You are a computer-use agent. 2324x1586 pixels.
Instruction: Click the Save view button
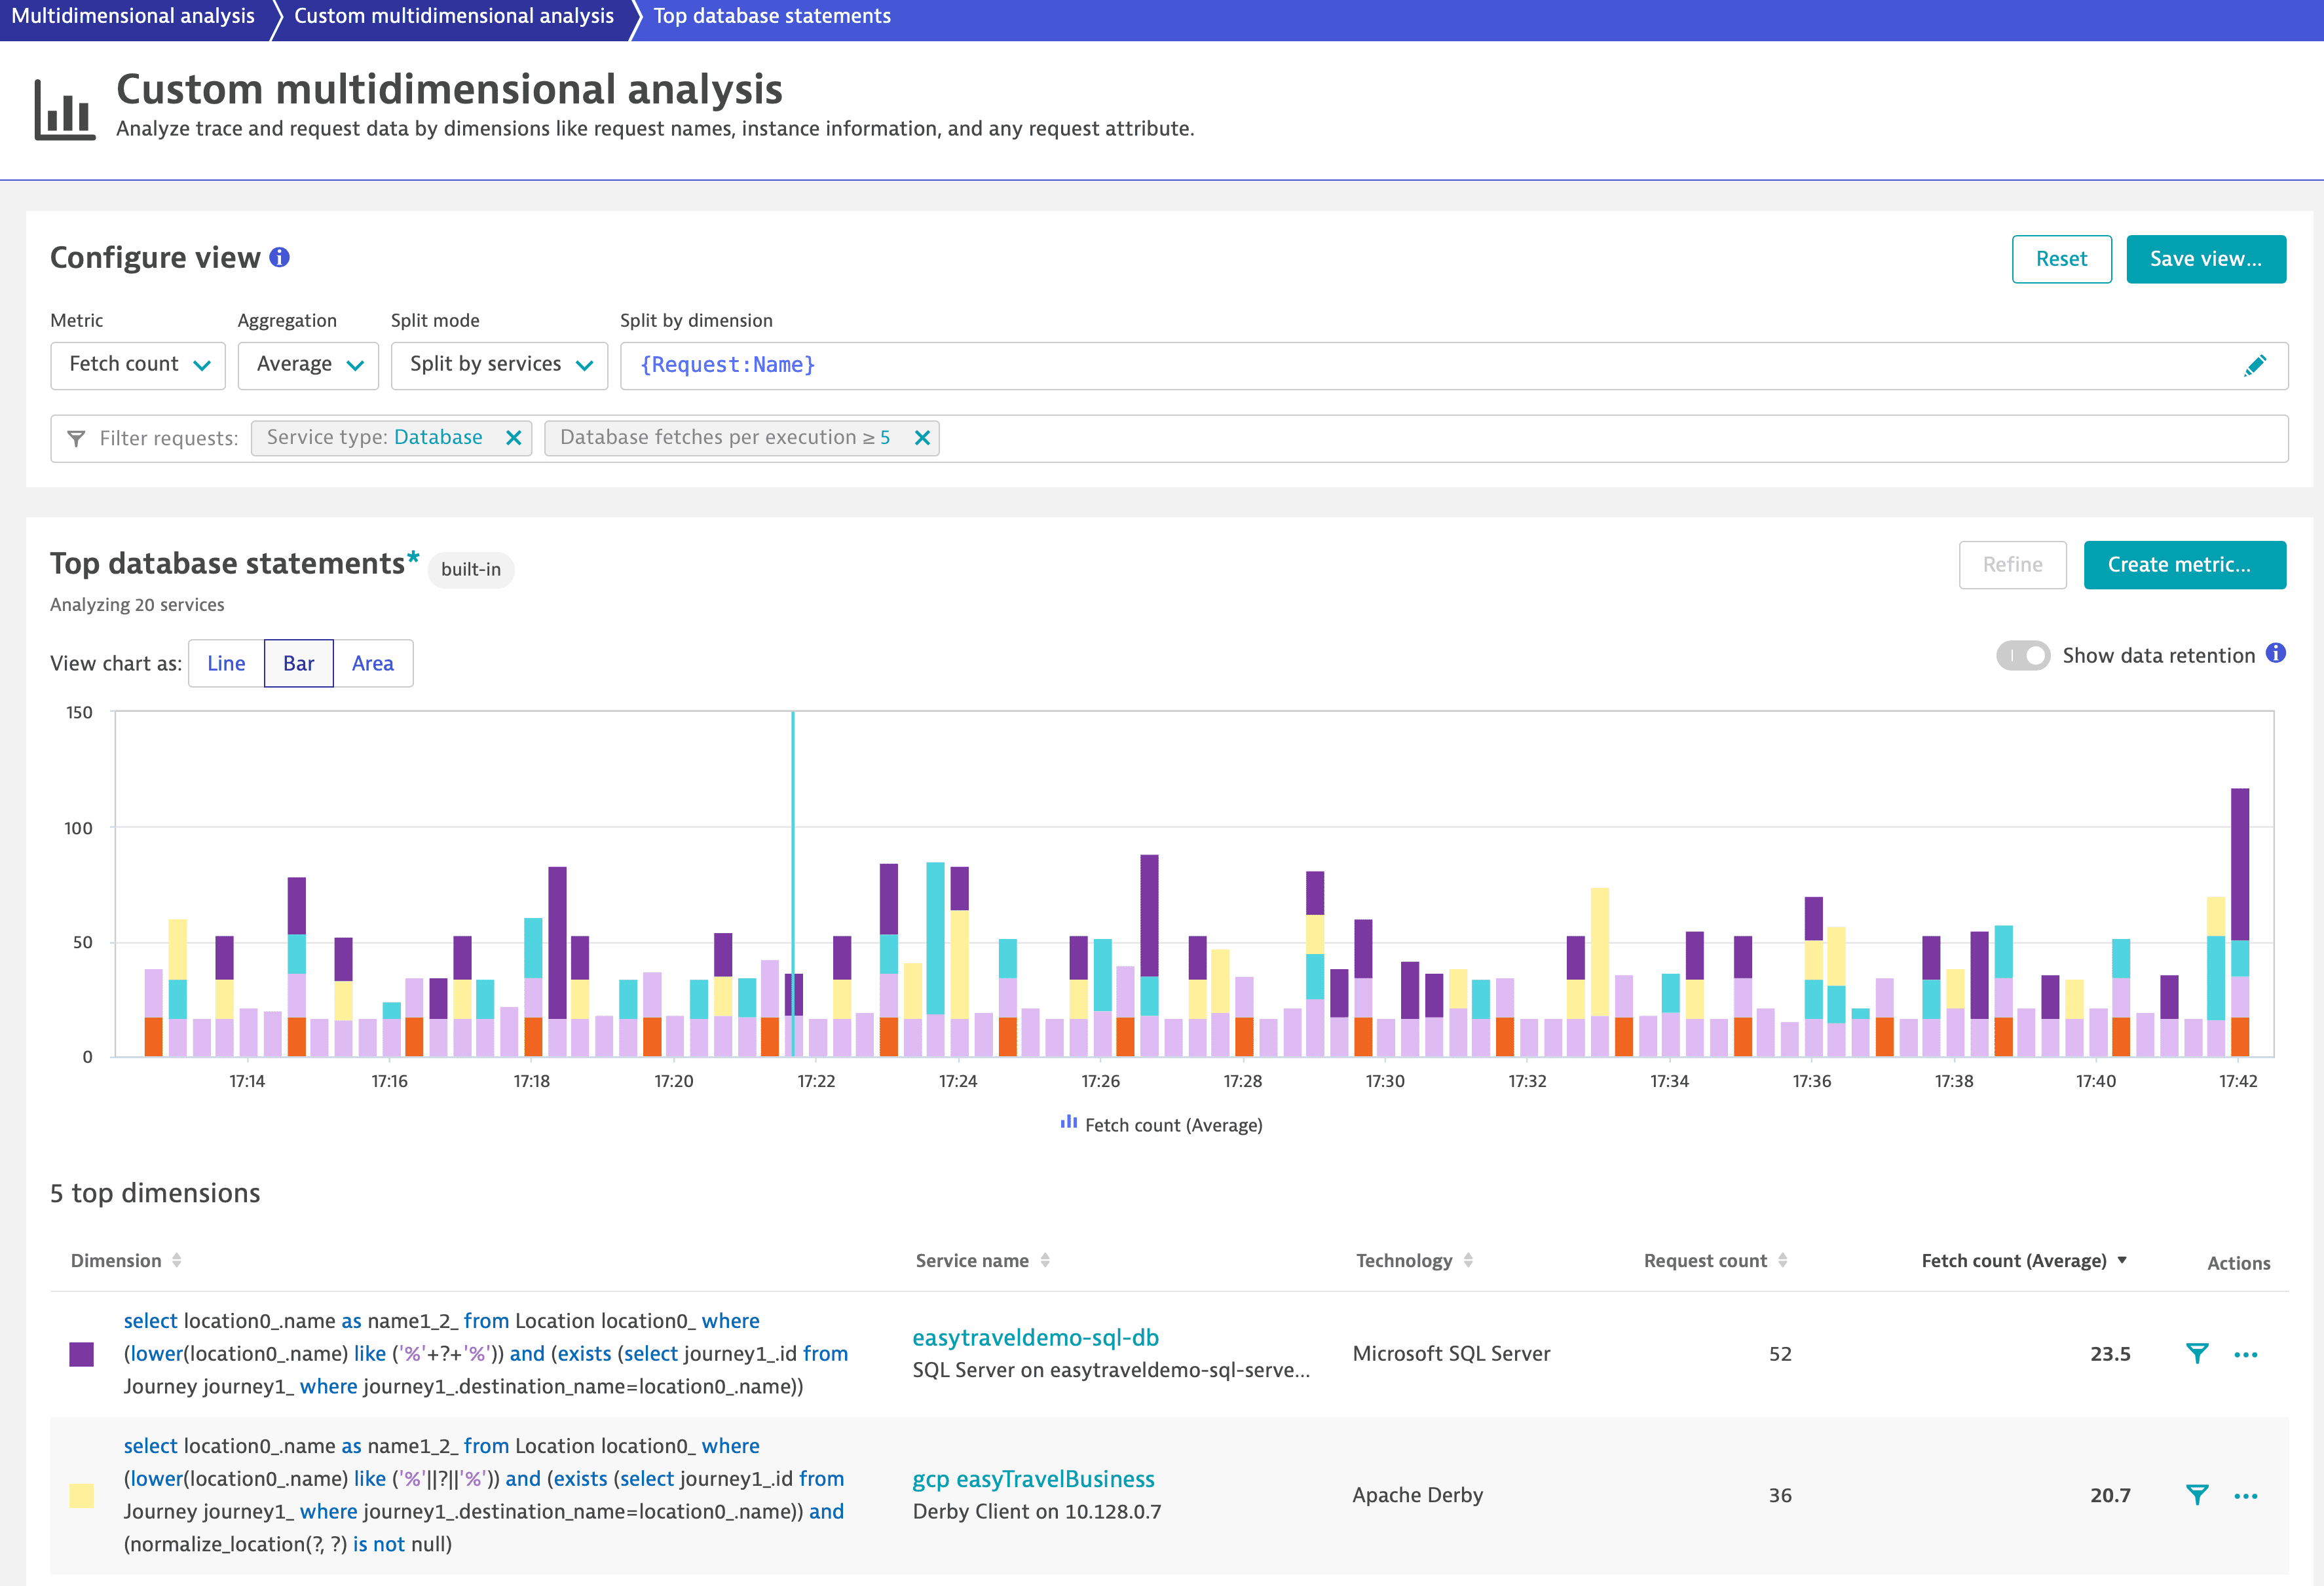point(2205,259)
